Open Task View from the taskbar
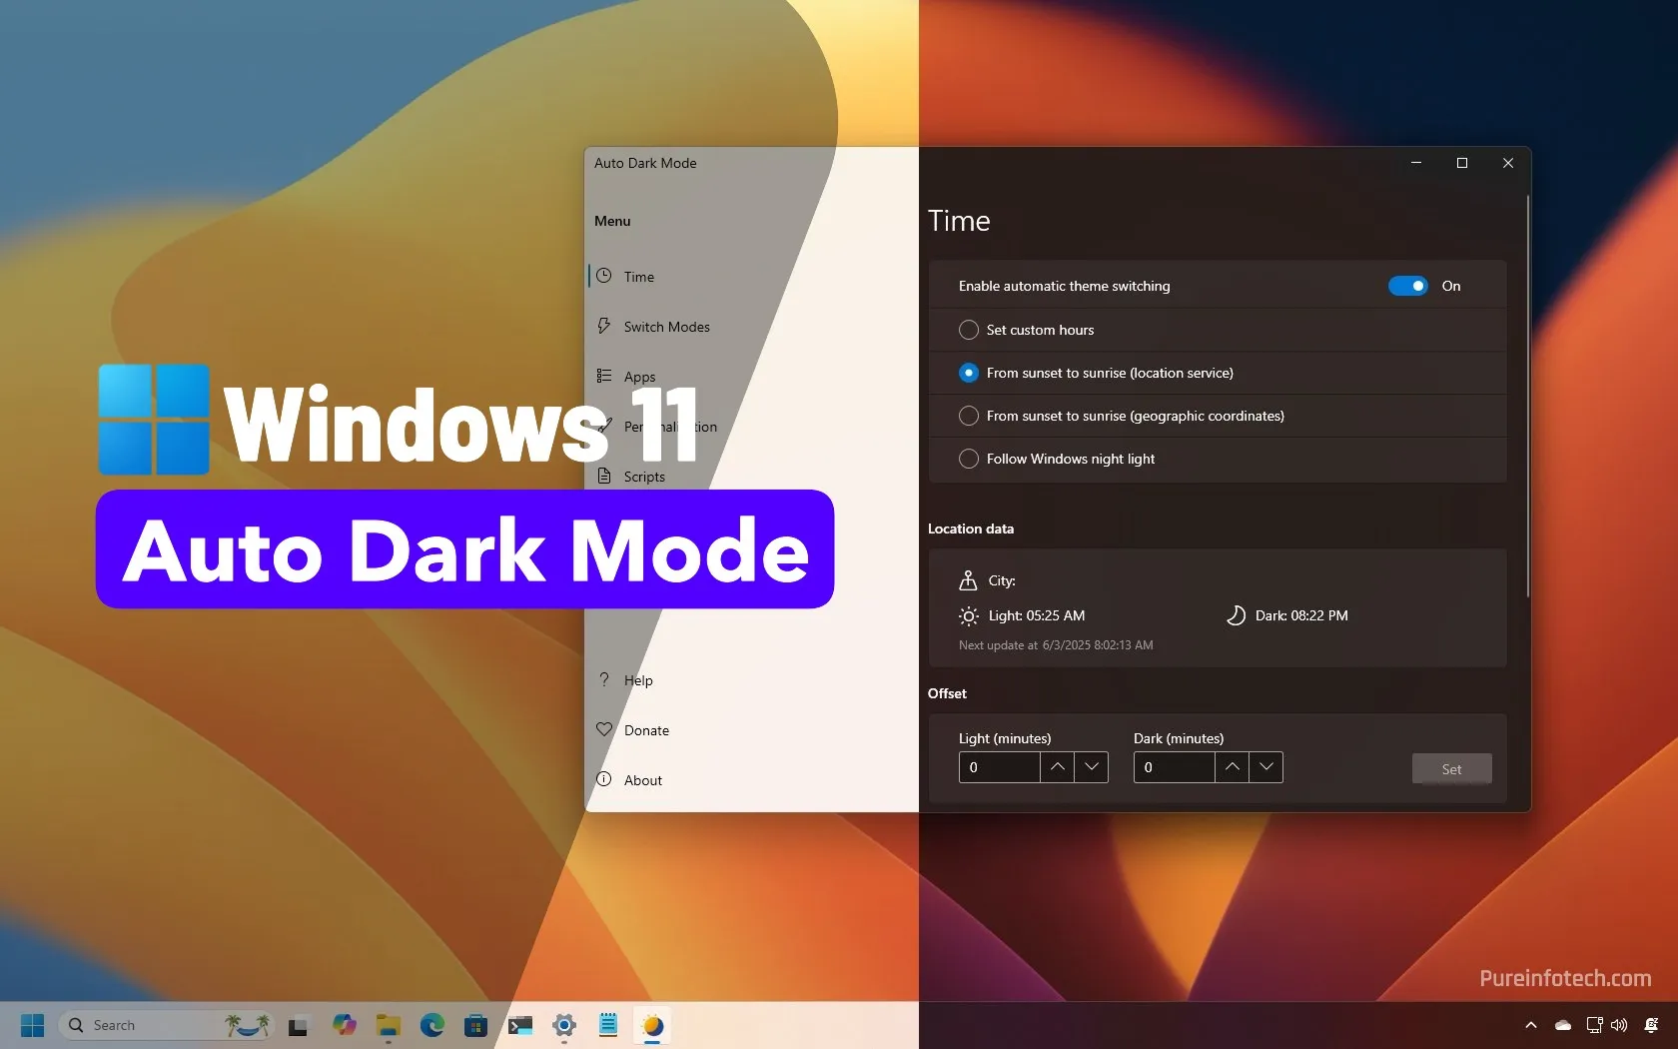1678x1049 pixels. 298,1026
